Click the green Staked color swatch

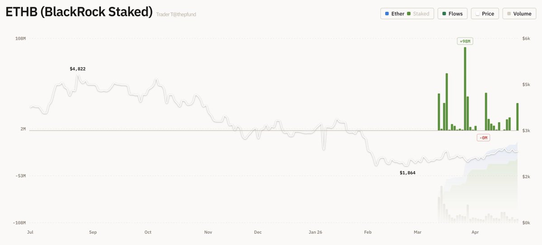pos(409,14)
